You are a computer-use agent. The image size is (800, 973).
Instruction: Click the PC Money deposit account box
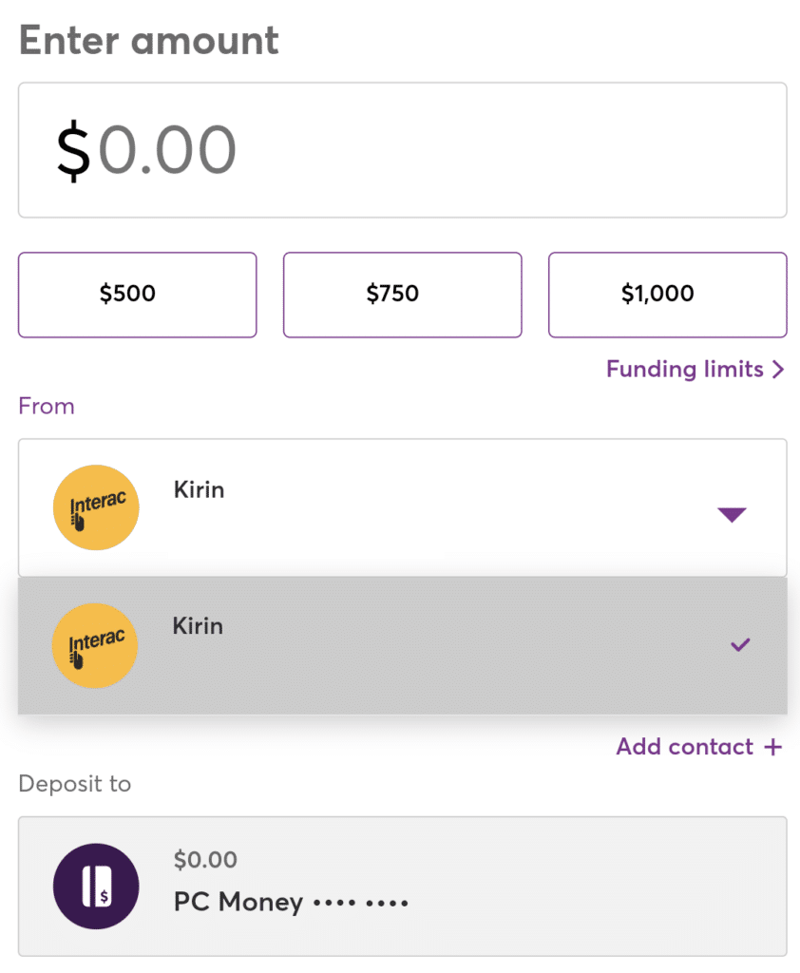point(402,886)
